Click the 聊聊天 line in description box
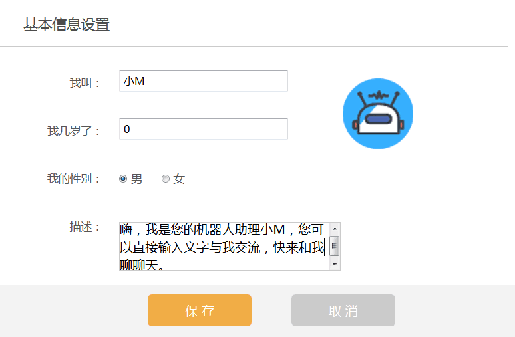Screen dimensions: 515x337 click(142, 265)
